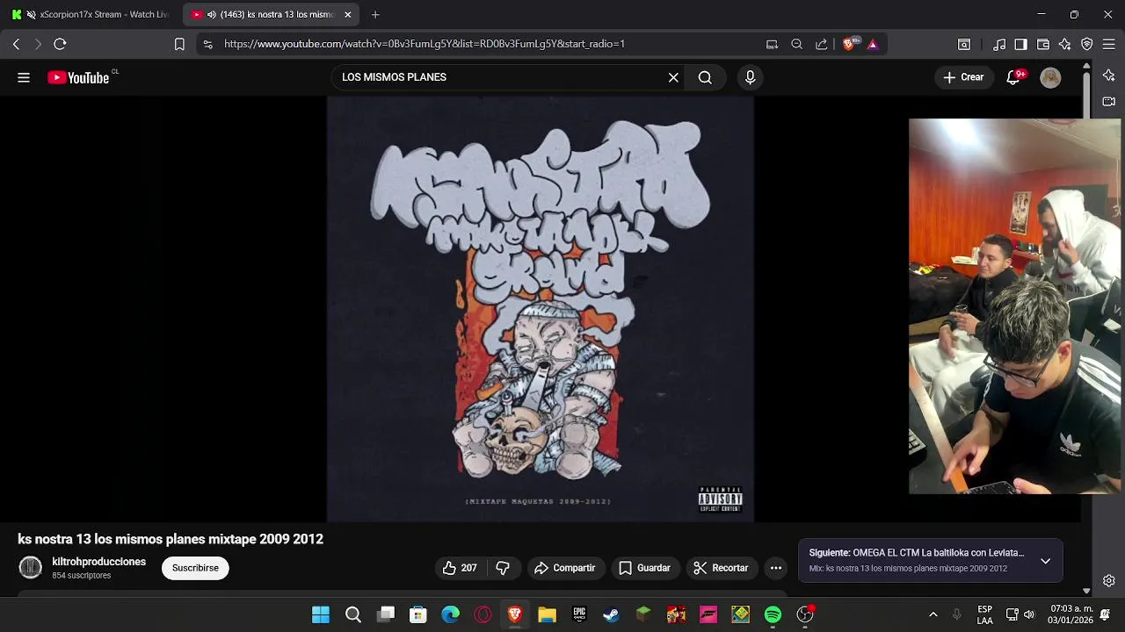Bookmark this page

179,44
